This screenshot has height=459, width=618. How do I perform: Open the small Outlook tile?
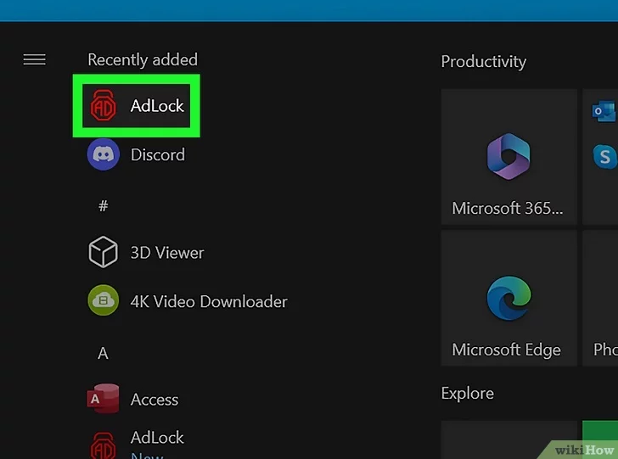604,111
